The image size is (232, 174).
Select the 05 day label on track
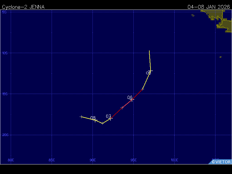coord(148,73)
